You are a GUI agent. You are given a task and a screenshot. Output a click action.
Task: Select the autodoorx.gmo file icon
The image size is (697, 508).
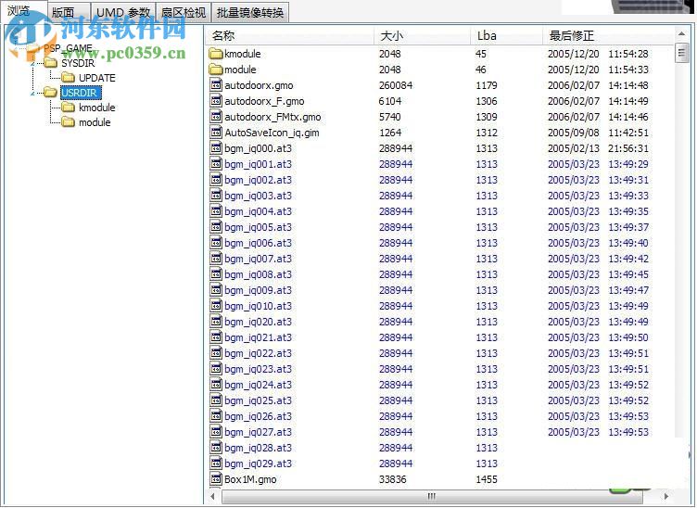(x=216, y=85)
